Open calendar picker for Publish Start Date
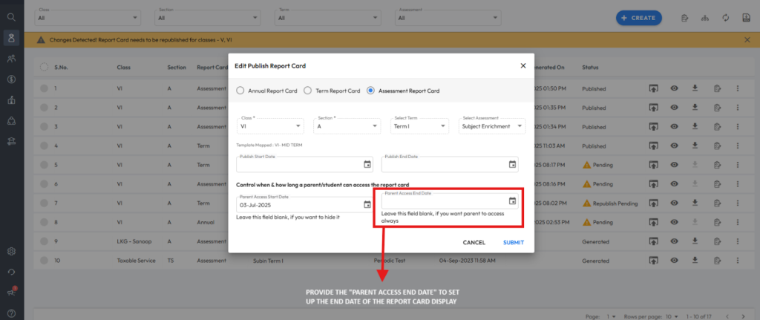 pos(367,164)
